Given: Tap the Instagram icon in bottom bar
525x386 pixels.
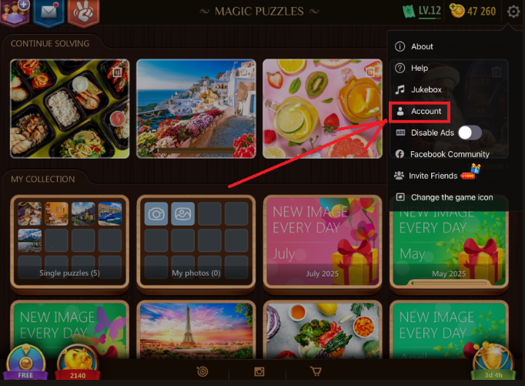Looking at the screenshot, I should tap(259, 371).
